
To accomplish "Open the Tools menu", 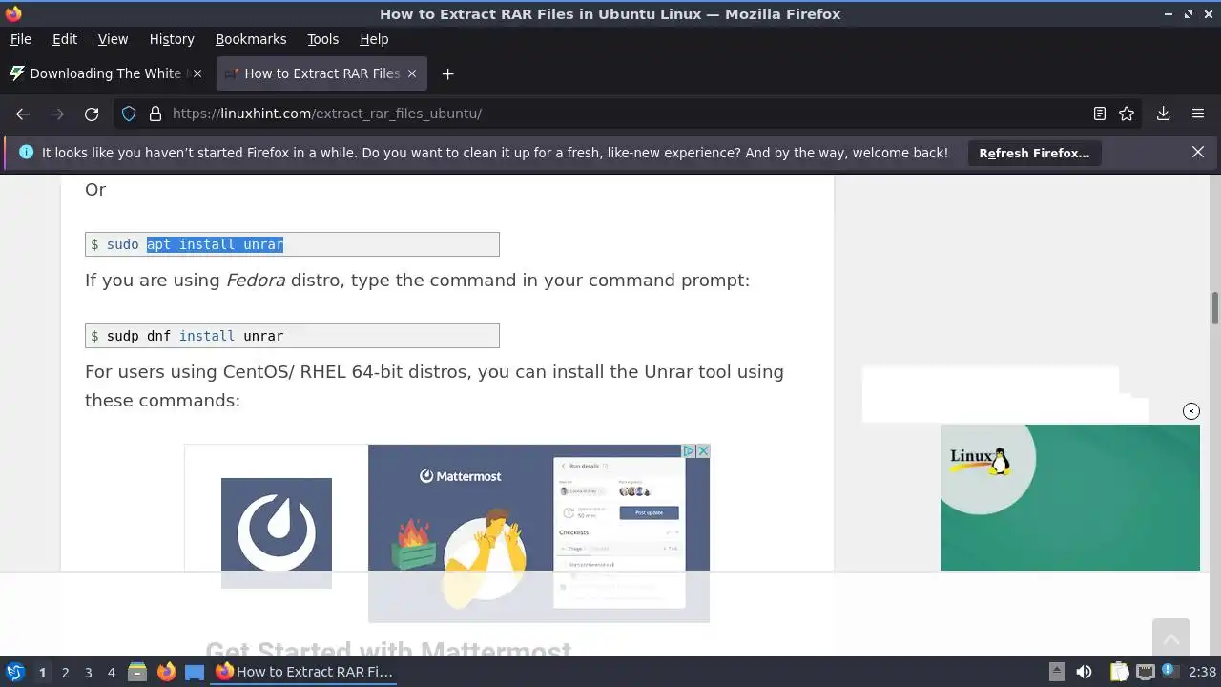I will pos(323,39).
